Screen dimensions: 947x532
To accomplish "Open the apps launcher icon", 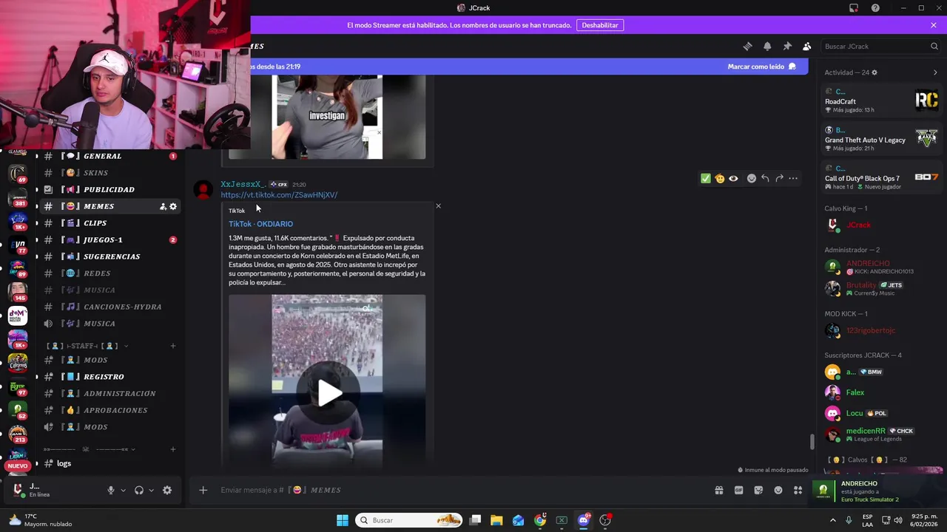I will pos(798,490).
